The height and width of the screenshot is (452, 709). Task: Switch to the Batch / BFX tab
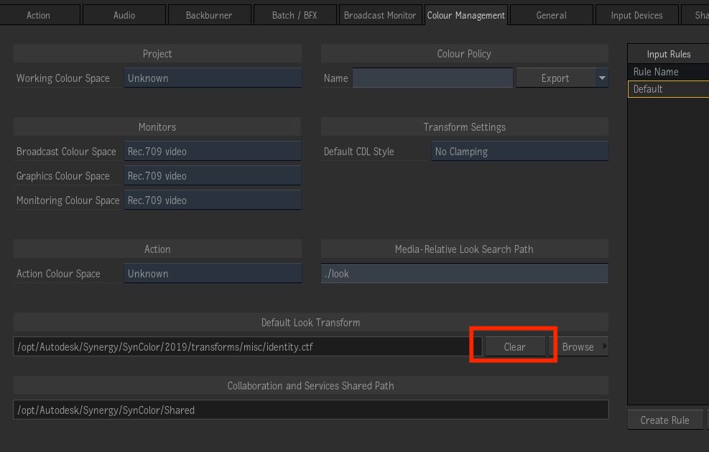294,14
